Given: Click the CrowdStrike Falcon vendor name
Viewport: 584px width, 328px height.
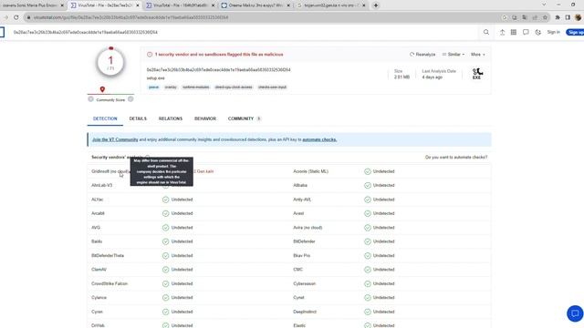Looking at the screenshot, I should 109,283.
